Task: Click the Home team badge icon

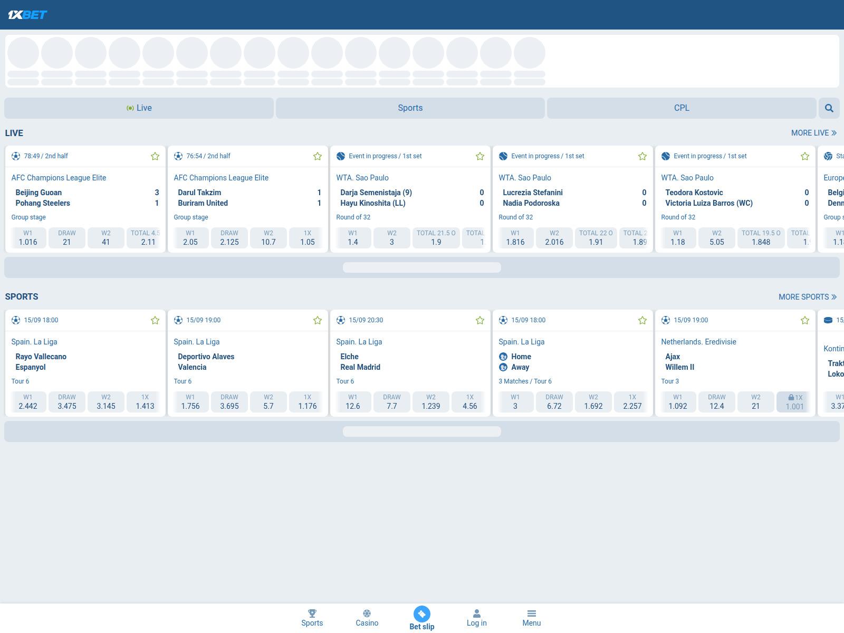Action: click(503, 357)
